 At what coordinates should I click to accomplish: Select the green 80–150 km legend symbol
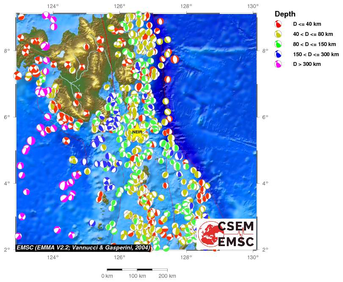point(279,44)
